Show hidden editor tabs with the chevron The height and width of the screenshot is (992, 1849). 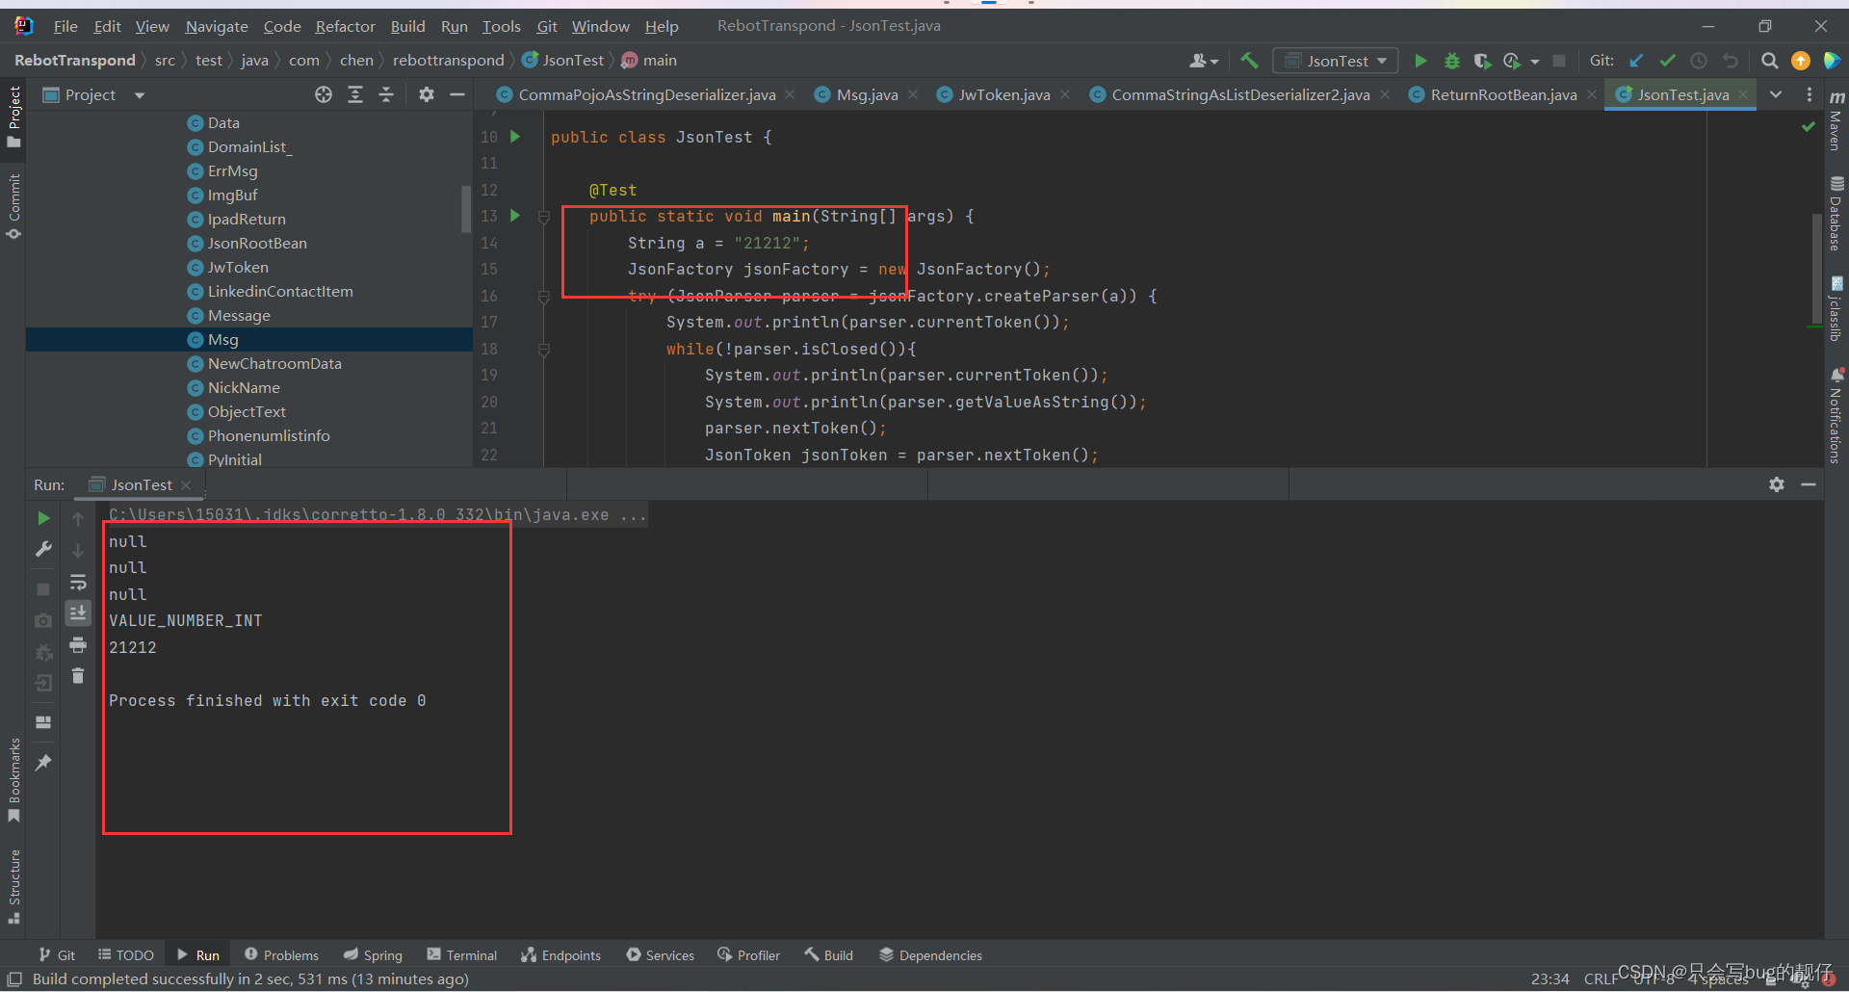[x=1775, y=94]
